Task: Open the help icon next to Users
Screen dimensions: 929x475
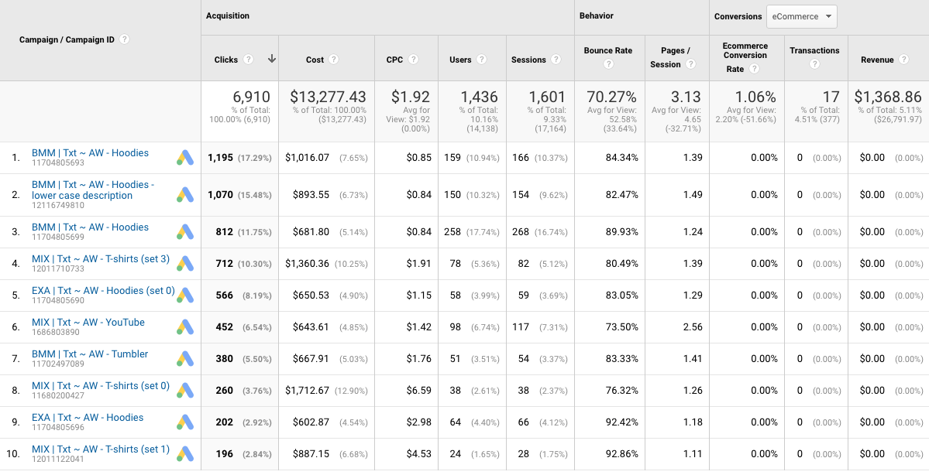Action: pyautogui.click(x=481, y=59)
